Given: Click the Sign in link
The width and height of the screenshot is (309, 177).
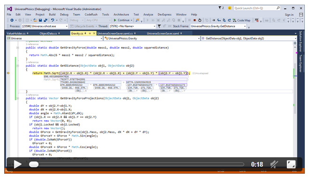Looking at the screenshot, I should pyautogui.click(x=289, y=15).
